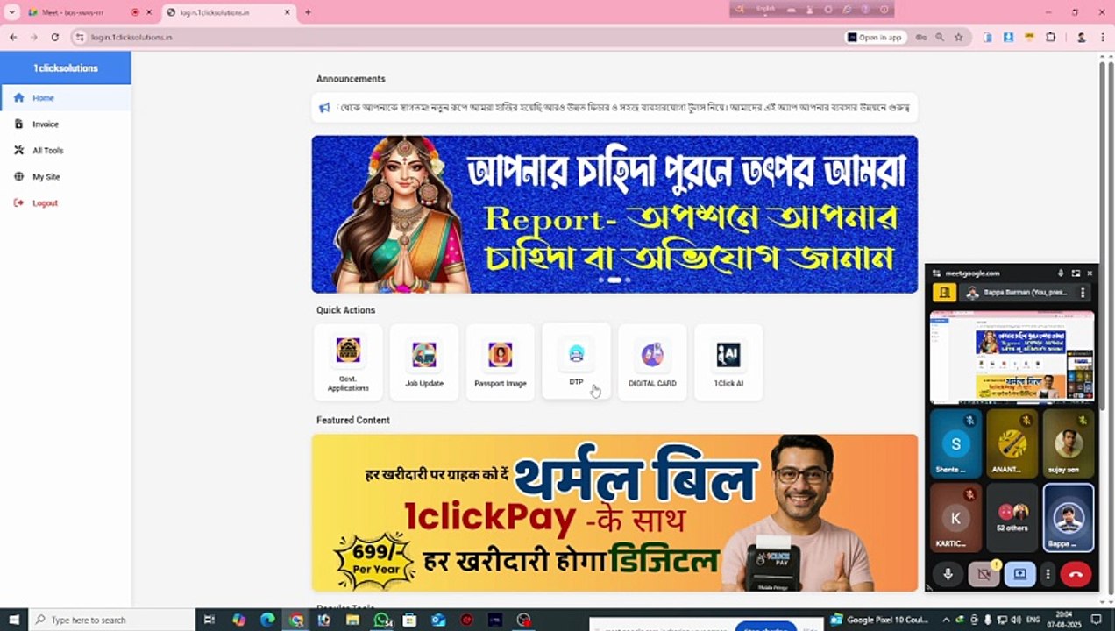Open Invoice in the sidebar
1115x631 pixels.
[x=66, y=124]
